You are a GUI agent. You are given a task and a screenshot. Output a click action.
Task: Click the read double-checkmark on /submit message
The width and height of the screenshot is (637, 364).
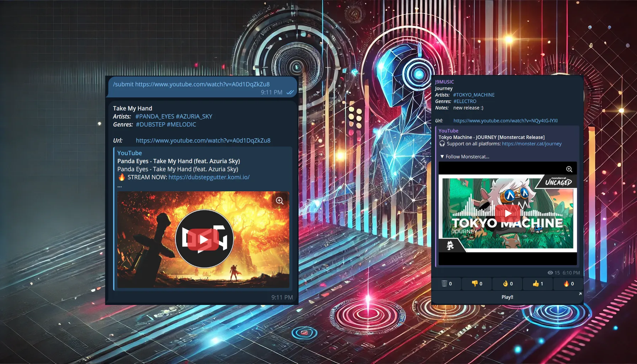(x=290, y=92)
